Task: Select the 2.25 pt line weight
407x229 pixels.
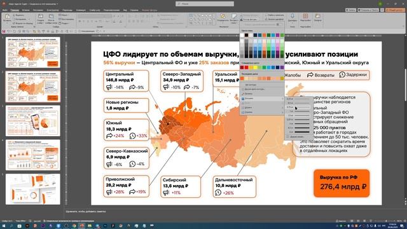Action: click(x=298, y=120)
